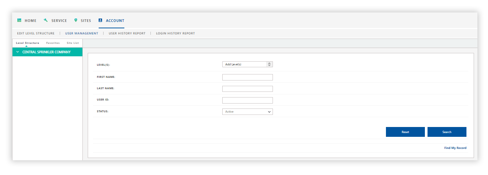Focus the First Name input field
This screenshot has width=488, height=175.
click(x=247, y=77)
